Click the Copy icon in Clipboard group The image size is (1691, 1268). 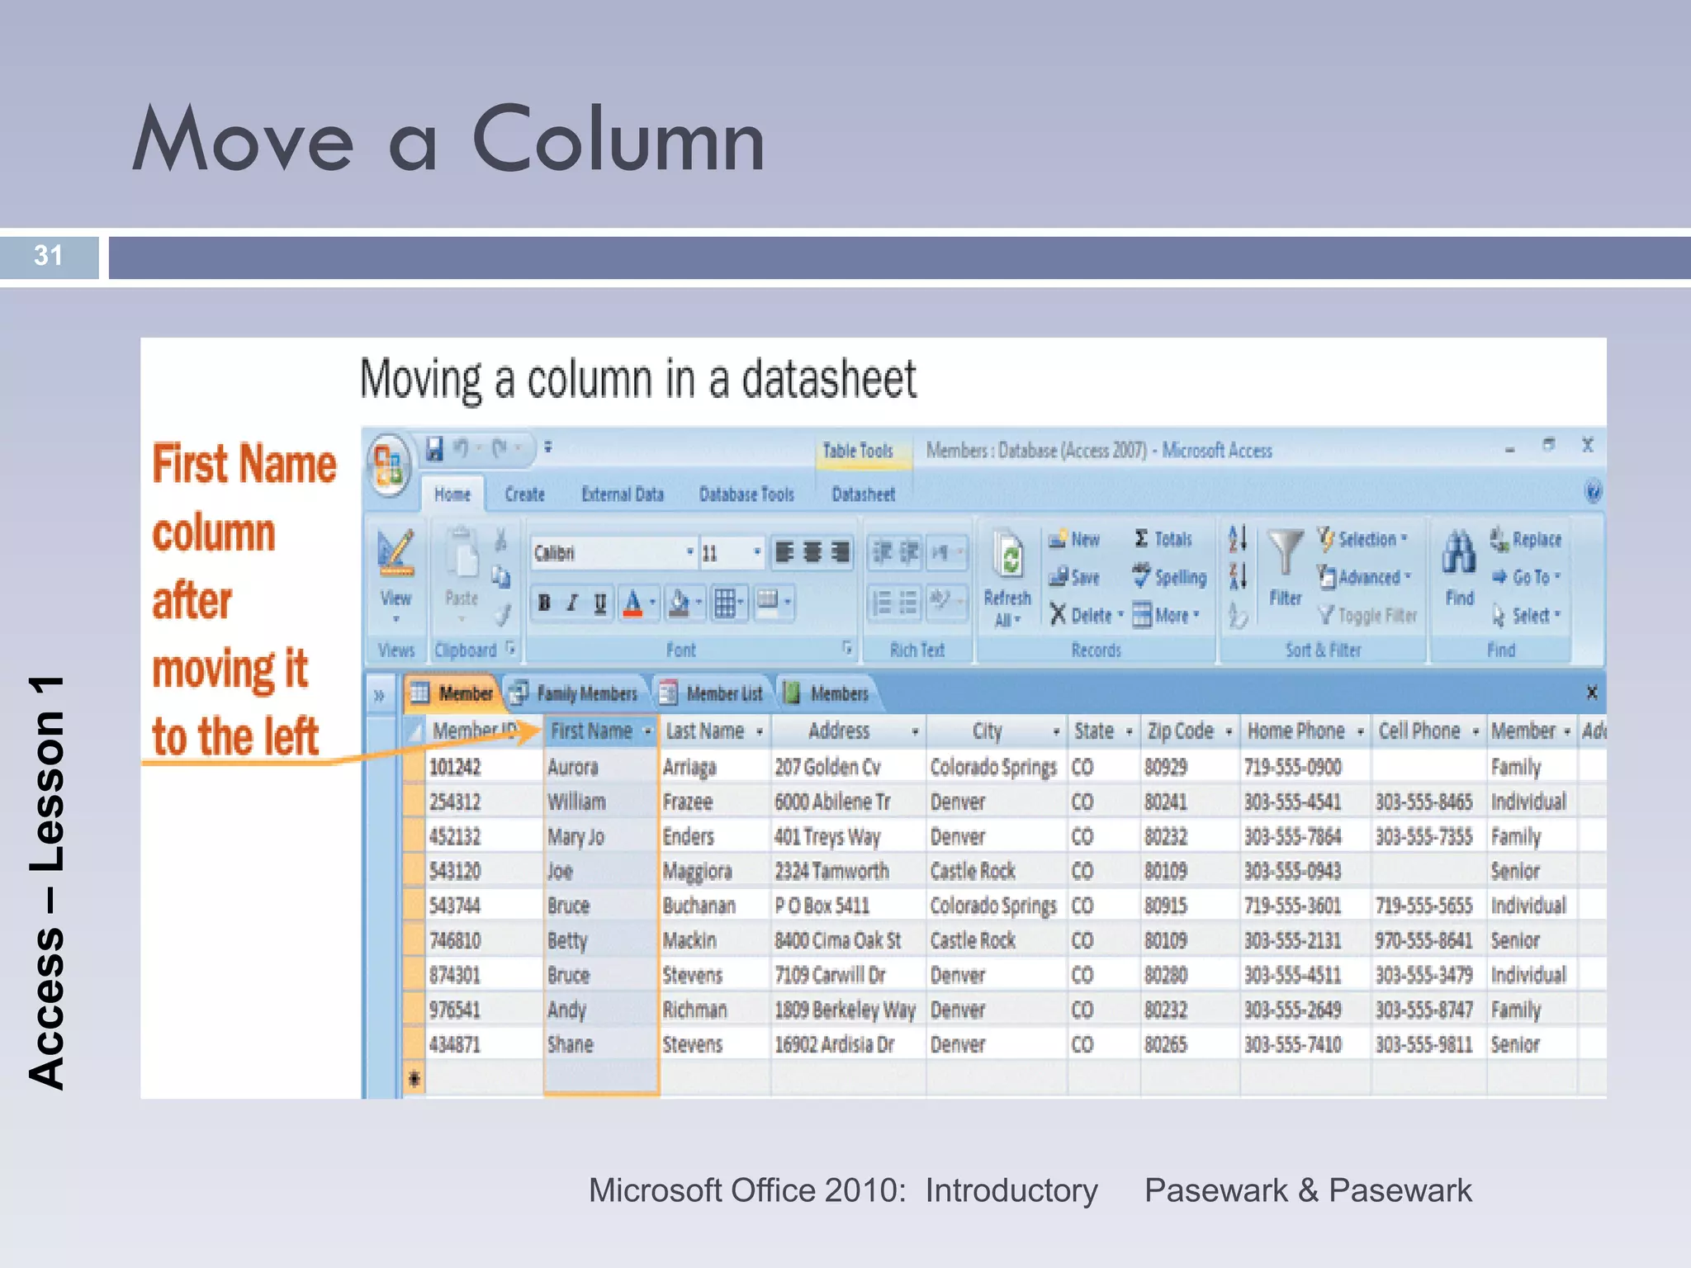click(x=500, y=577)
